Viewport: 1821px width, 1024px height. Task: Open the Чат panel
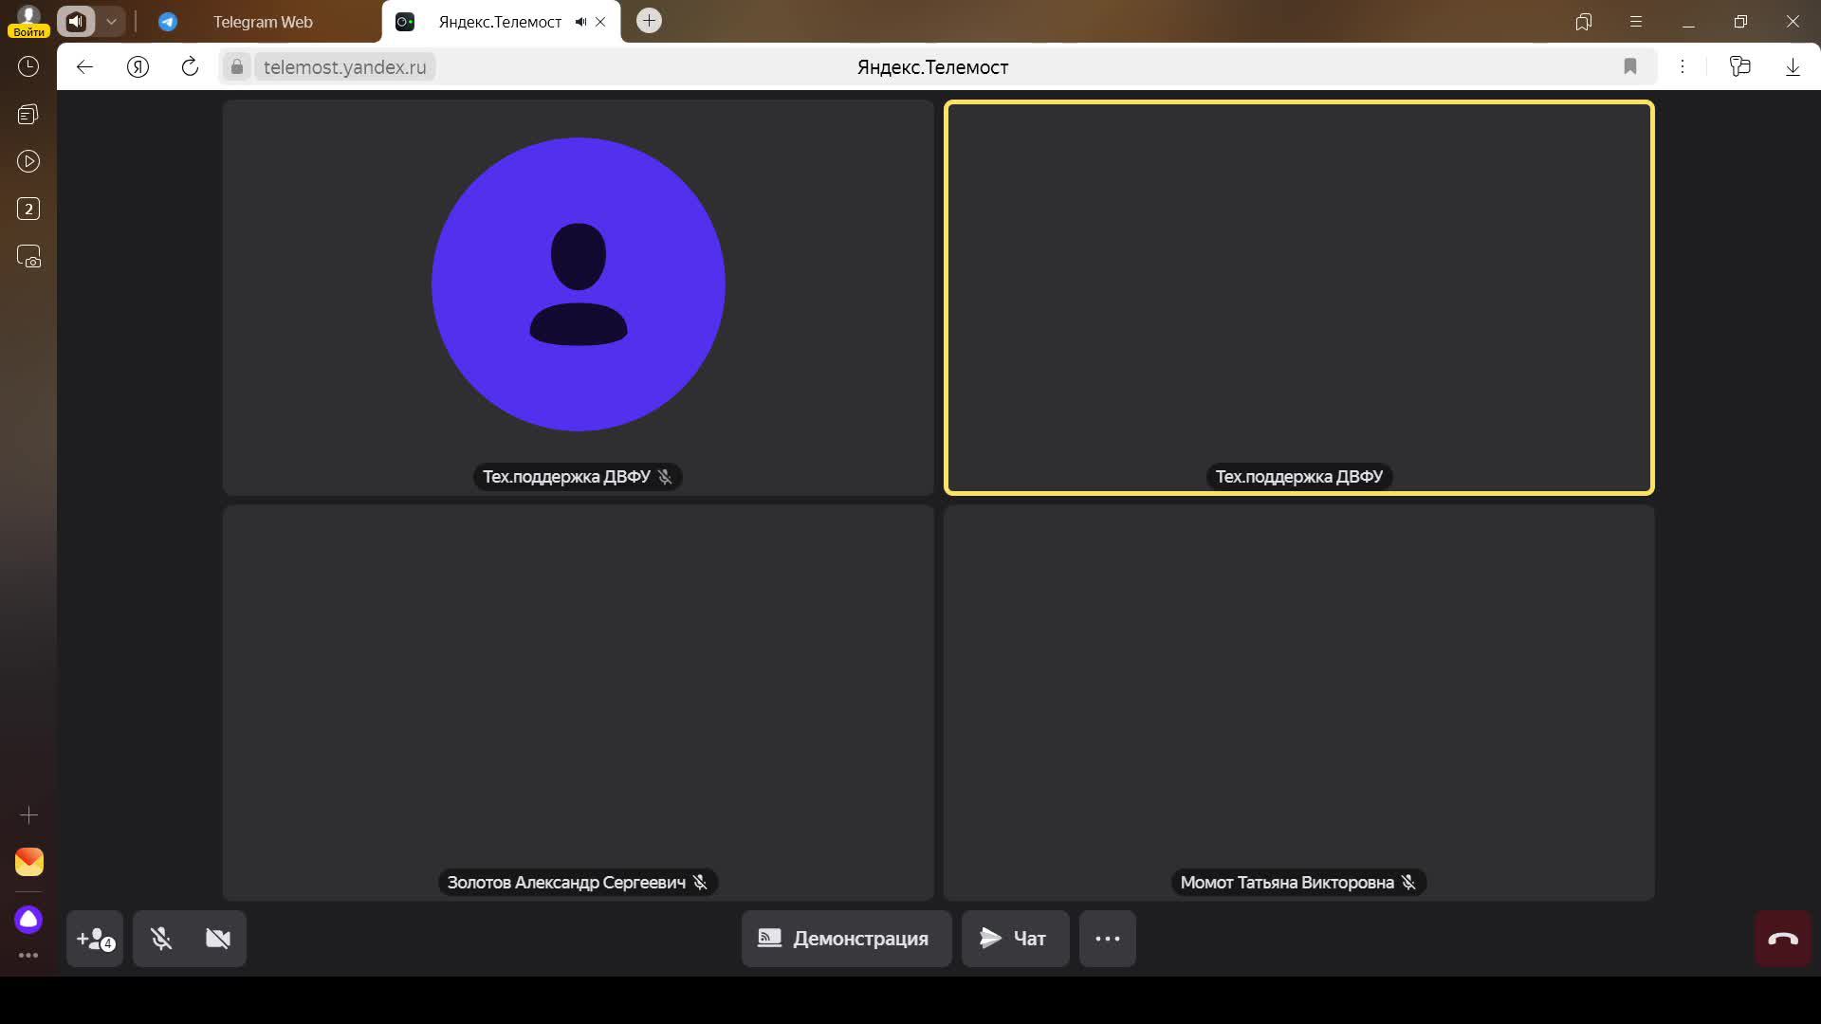click(x=1015, y=939)
